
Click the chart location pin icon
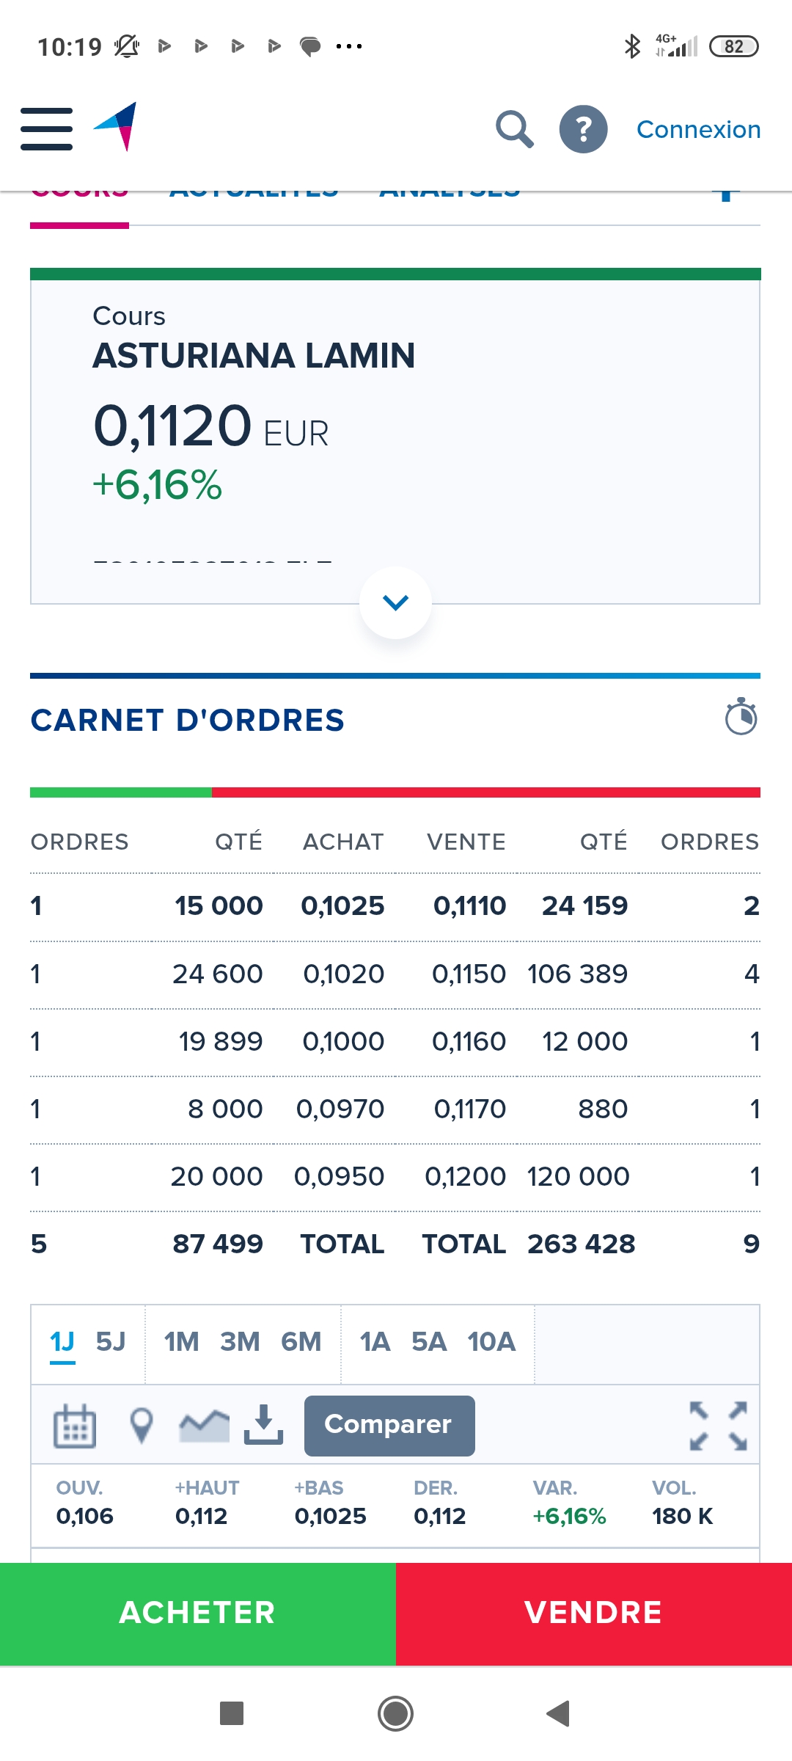[141, 1425]
